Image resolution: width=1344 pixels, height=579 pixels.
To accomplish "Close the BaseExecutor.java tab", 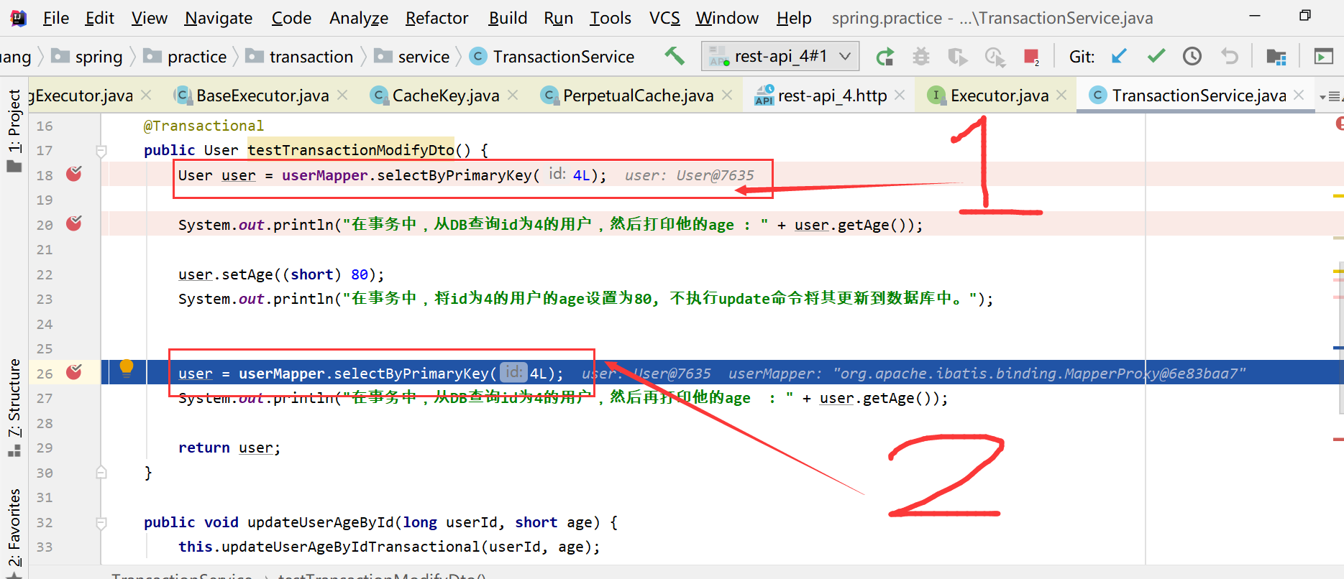I will [x=342, y=95].
